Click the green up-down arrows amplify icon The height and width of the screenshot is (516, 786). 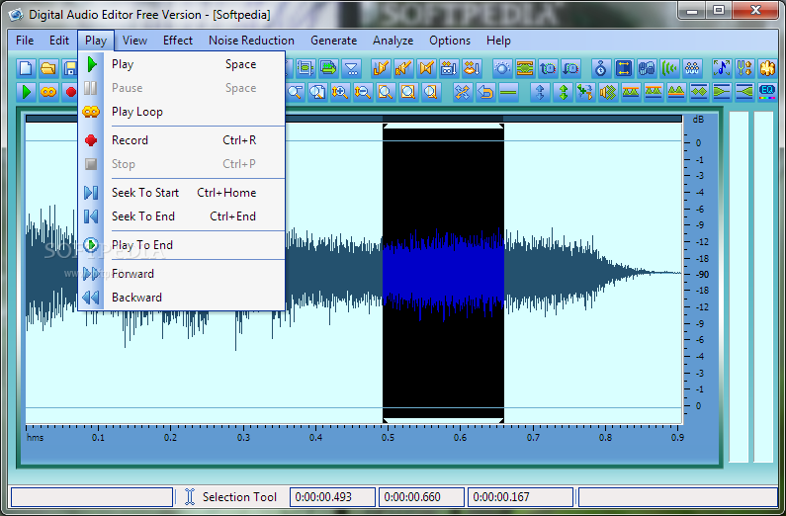click(564, 92)
